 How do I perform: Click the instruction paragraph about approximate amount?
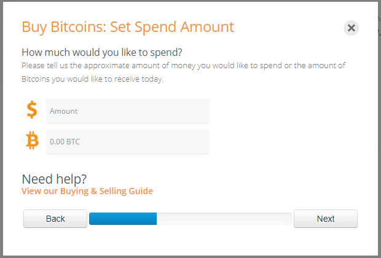pos(184,72)
